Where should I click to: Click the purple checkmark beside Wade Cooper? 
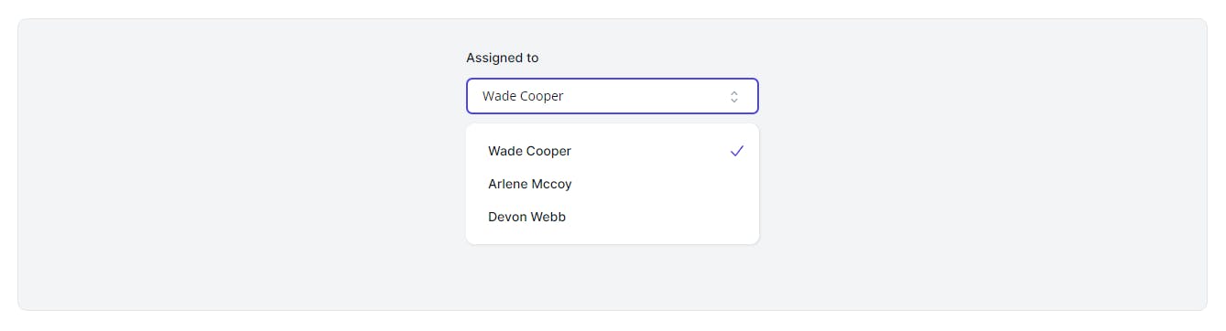click(x=736, y=151)
